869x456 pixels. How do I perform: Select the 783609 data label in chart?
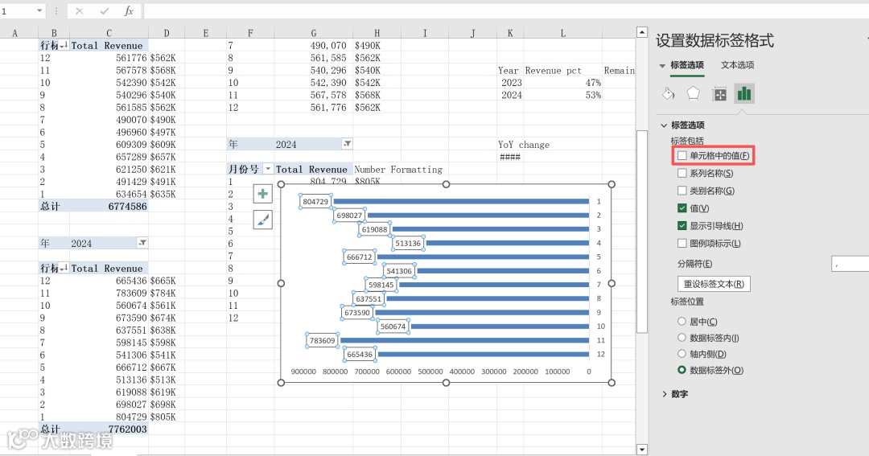point(322,341)
